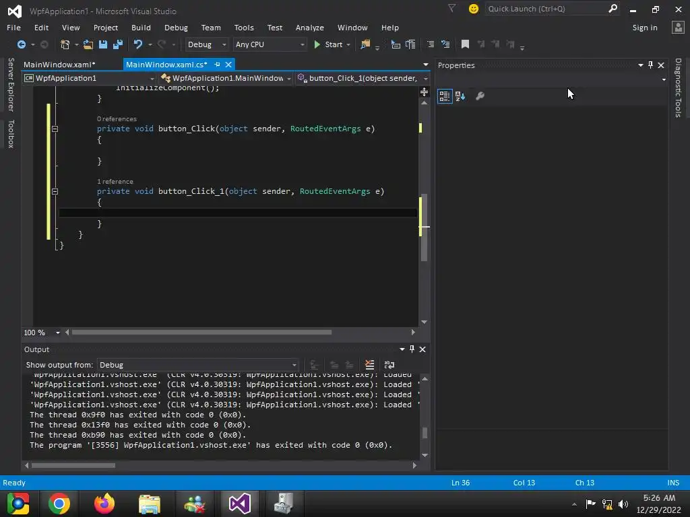
Task: Click the Save All icon
Action: (x=118, y=44)
